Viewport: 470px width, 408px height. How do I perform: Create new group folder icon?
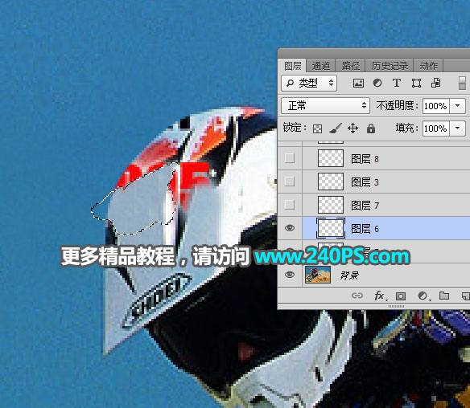tap(444, 296)
